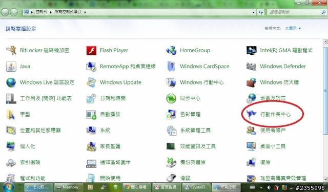Viewport: 328px width, 192px height.
Task: Open Windows 防火牆 brick wall icon
Action: [251, 82]
